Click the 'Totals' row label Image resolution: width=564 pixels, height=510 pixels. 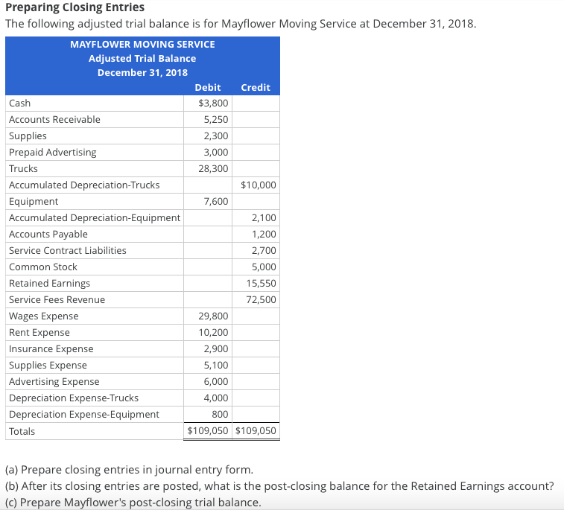[x=22, y=431]
